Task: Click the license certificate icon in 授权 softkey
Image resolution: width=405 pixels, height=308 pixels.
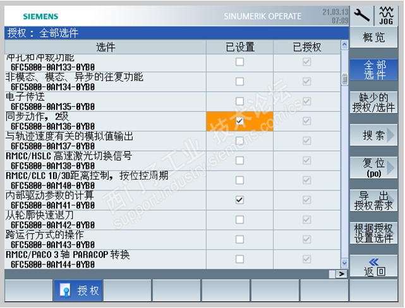Action: (65, 290)
